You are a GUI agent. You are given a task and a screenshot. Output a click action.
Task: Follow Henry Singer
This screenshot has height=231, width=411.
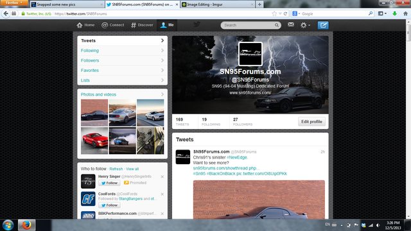pyautogui.click(x=109, y=183)
